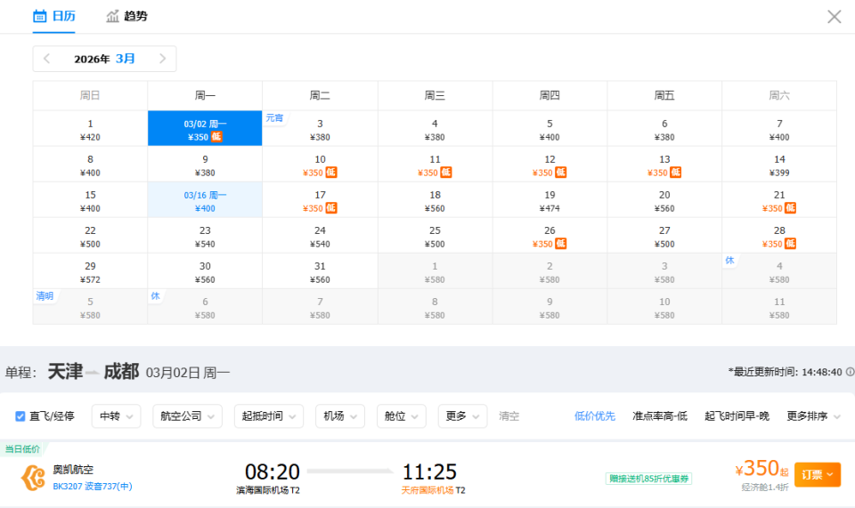The height and width of the screenshot is (508, 855).
Task: Click the 2026年 3月 month label
Action: pyautogui.click(x=105, y=59)
